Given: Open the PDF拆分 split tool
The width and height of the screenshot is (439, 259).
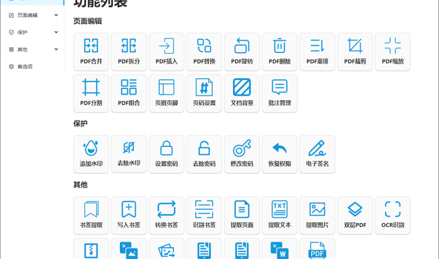Looking at the screenshot, I should [129, 52].
